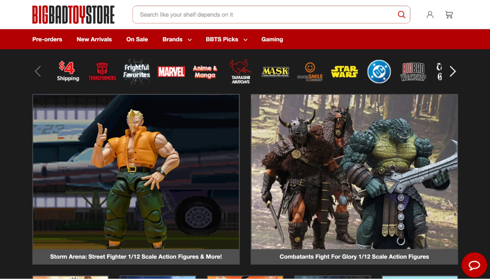This screenshot has height=279, width=490.
Task: Select the Transformers brand logo
Action: tap(102, 71)
